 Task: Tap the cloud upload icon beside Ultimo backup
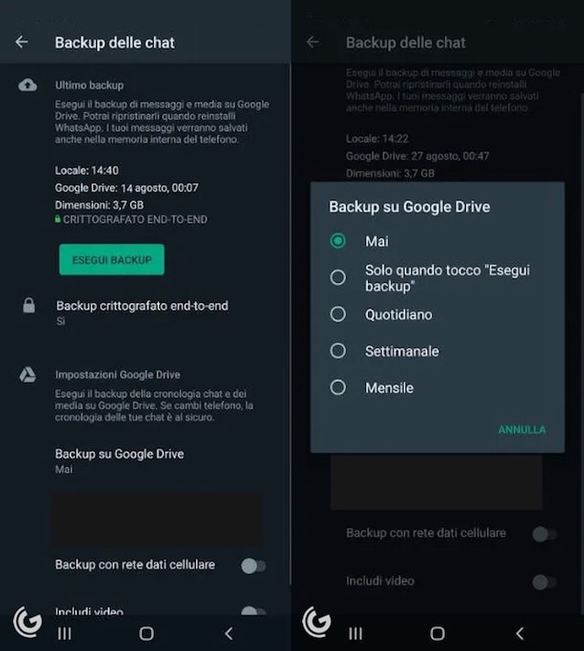27,85
